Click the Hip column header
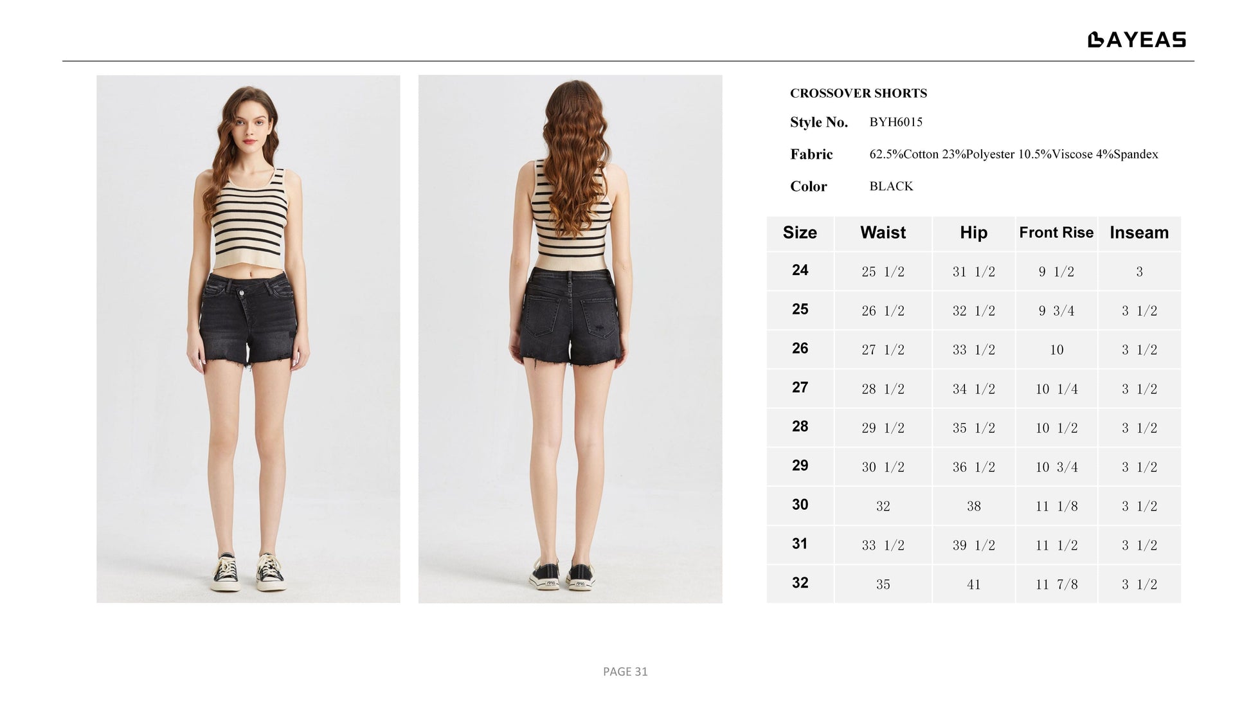Screen dimensions: 1251x704 point(973,233)
